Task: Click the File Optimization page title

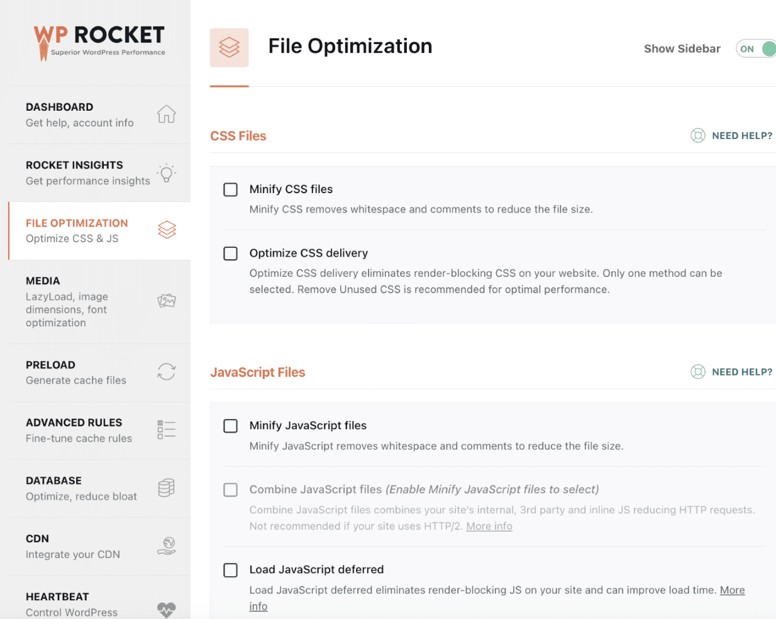Action: point(350,46)
